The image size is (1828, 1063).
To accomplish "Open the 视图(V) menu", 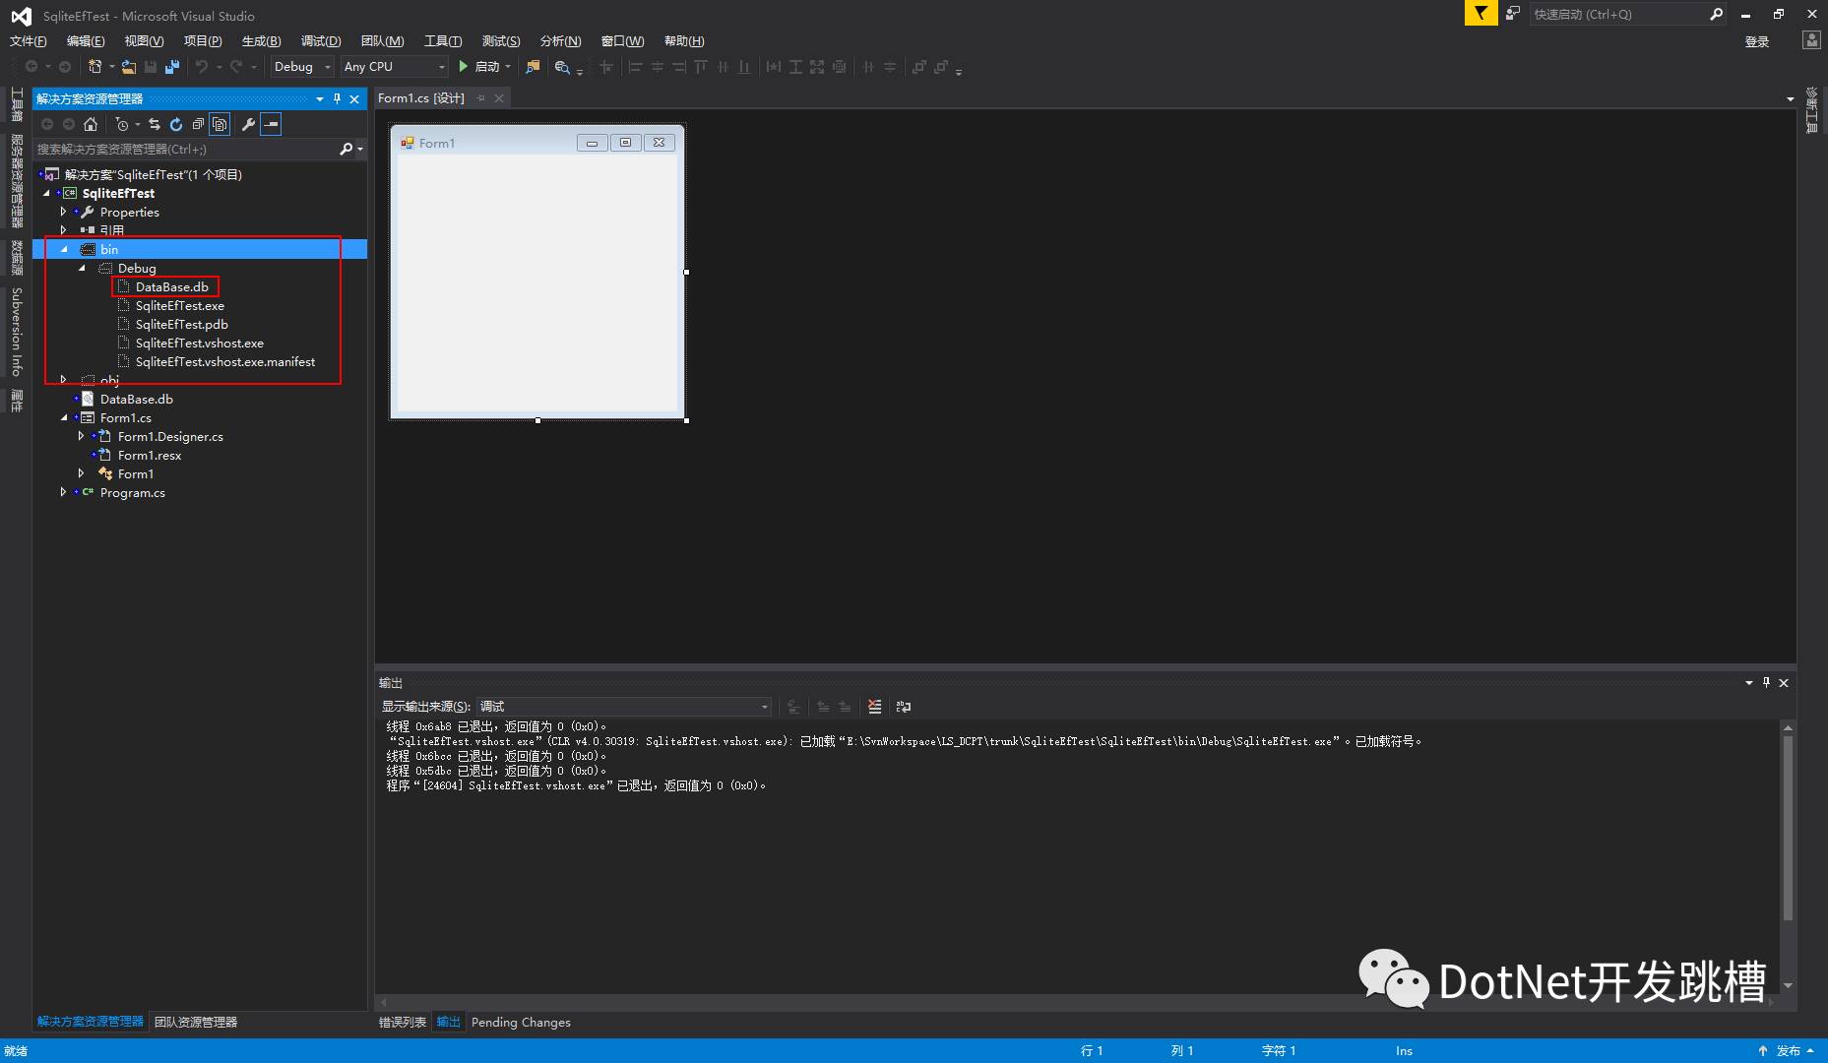I will point(144,41).
